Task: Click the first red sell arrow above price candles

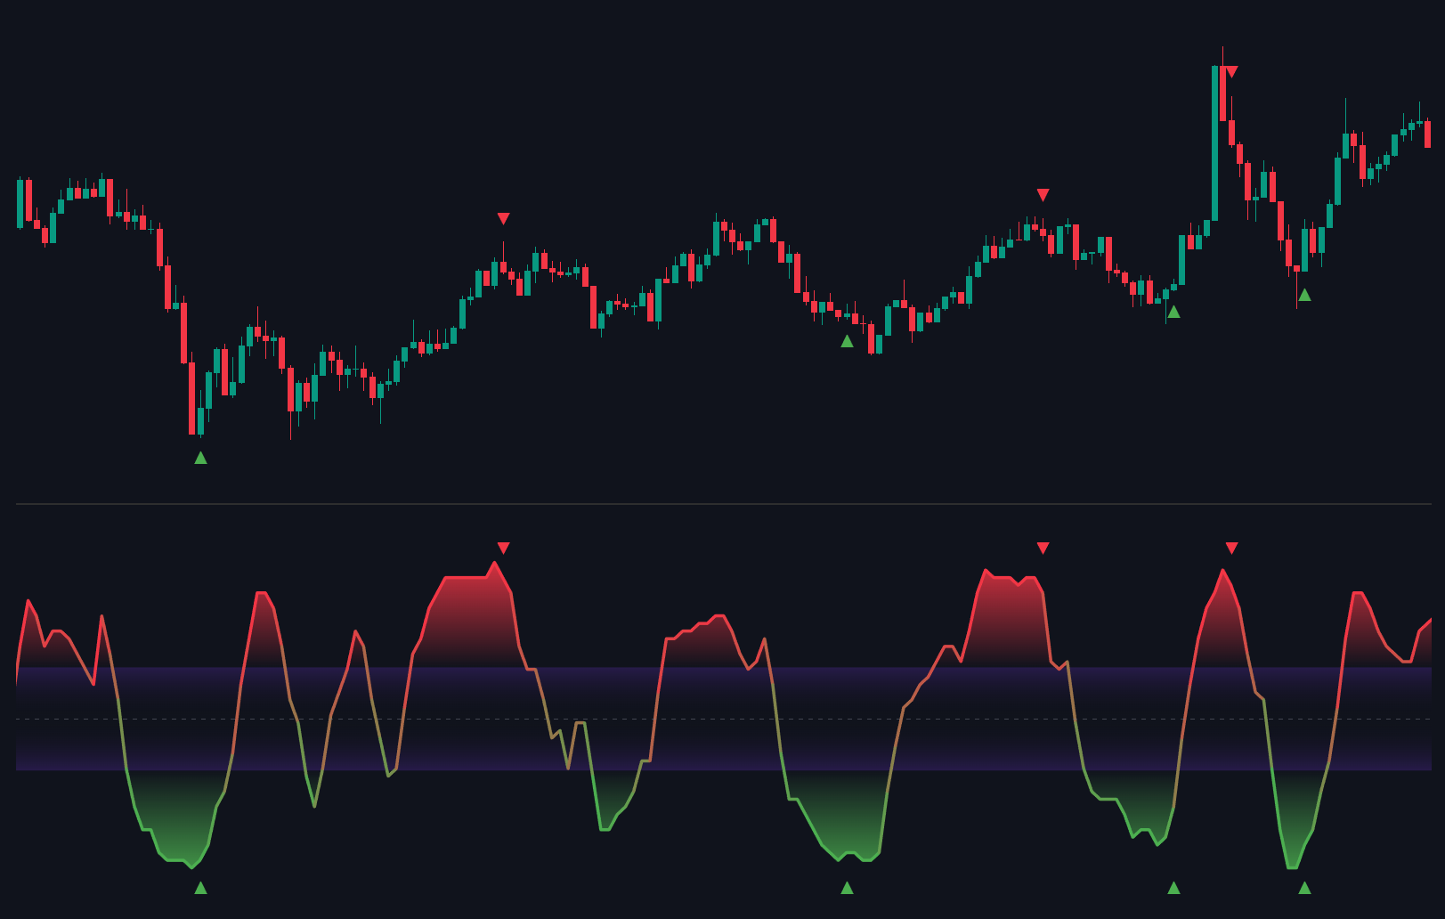Action: [503, 218]
